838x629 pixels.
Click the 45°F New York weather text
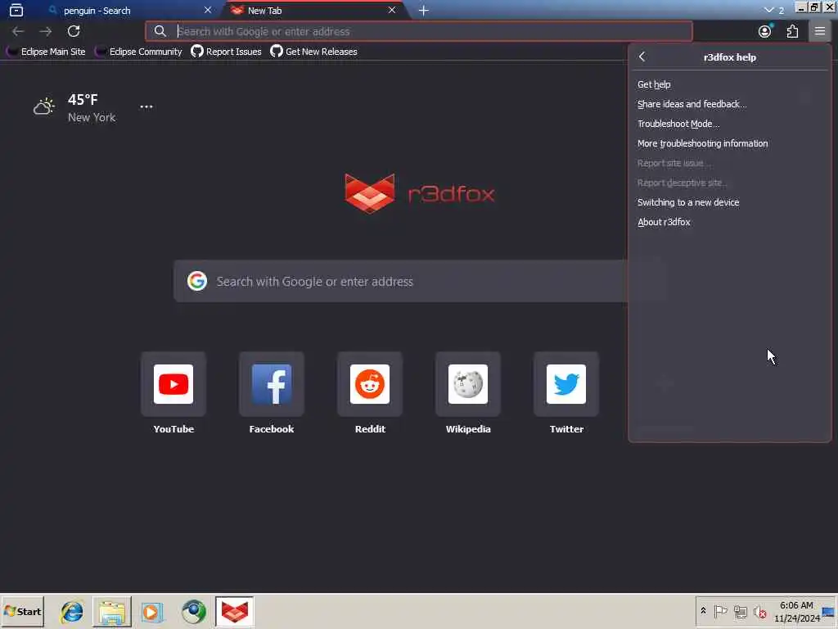92,107
